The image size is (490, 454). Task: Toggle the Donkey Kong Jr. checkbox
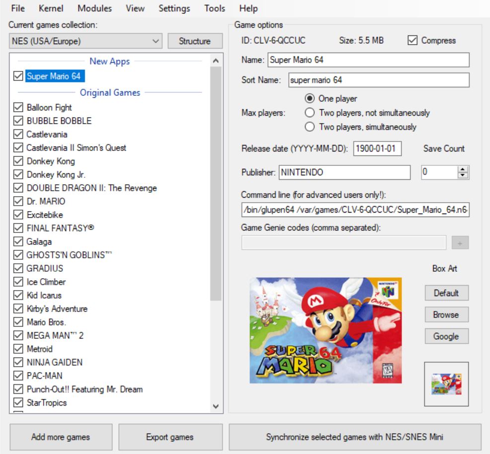(x=18, y=174)
